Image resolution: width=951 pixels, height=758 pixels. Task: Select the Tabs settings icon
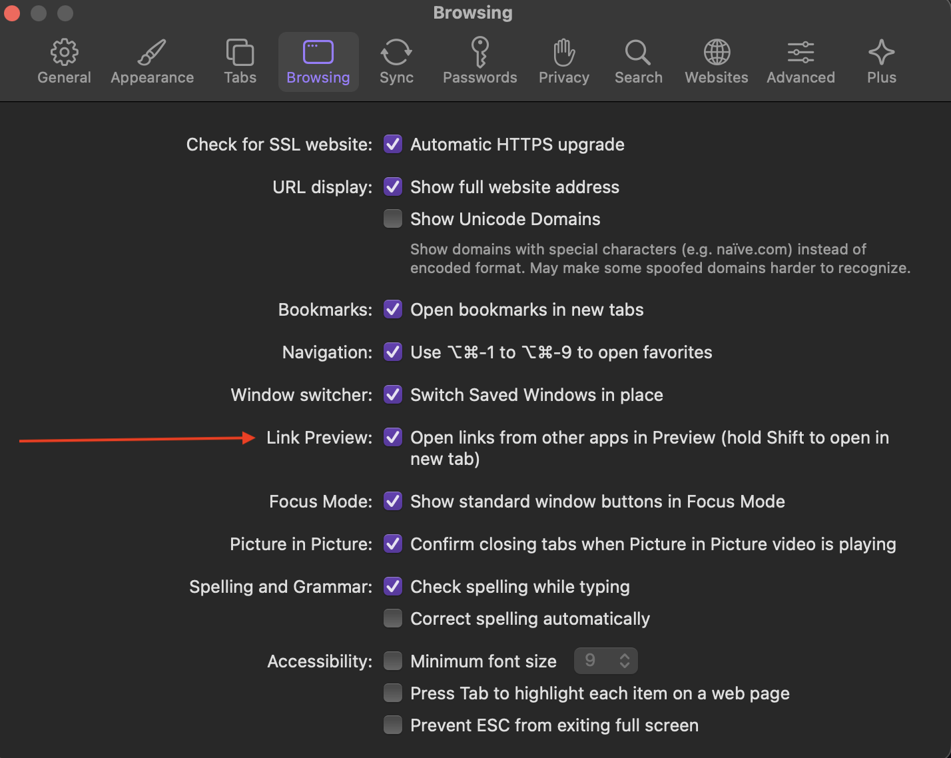240,53
